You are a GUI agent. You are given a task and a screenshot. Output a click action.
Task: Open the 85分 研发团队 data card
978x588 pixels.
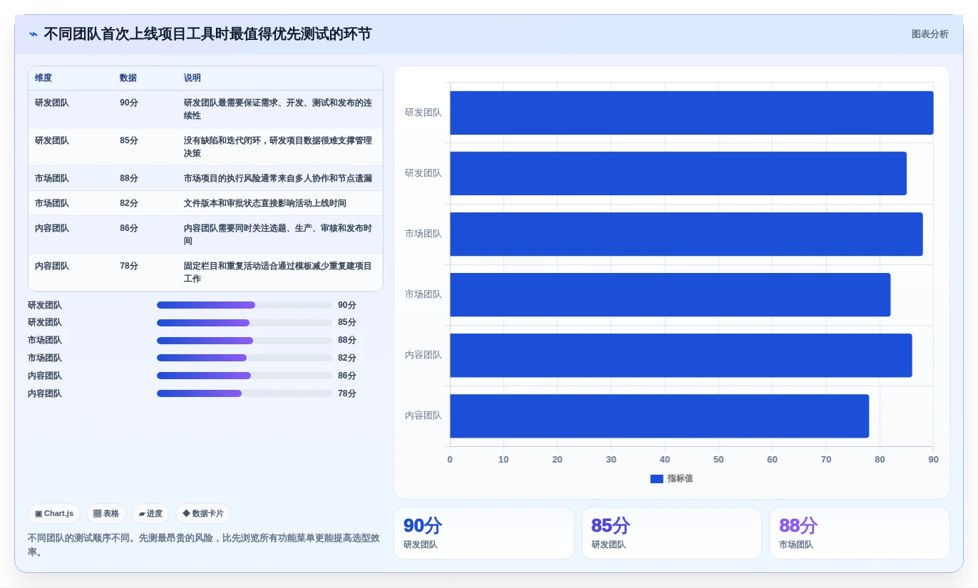pos(671,533)
